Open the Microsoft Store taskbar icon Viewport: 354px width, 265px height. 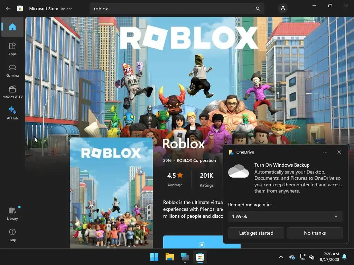click(x=200, y=257)
